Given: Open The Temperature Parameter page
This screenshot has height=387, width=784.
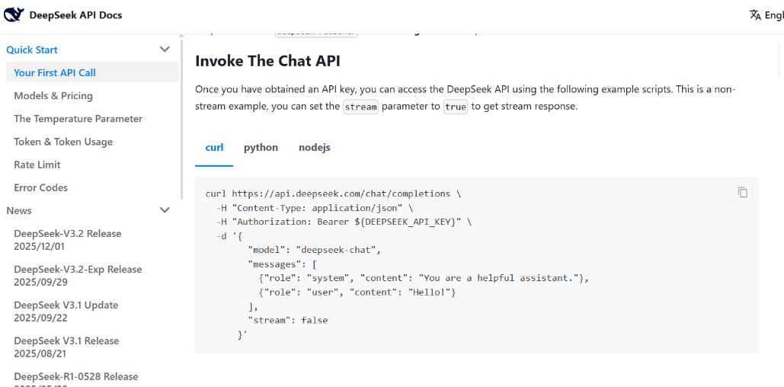Looking at the screenshot, I should (78, 119).
